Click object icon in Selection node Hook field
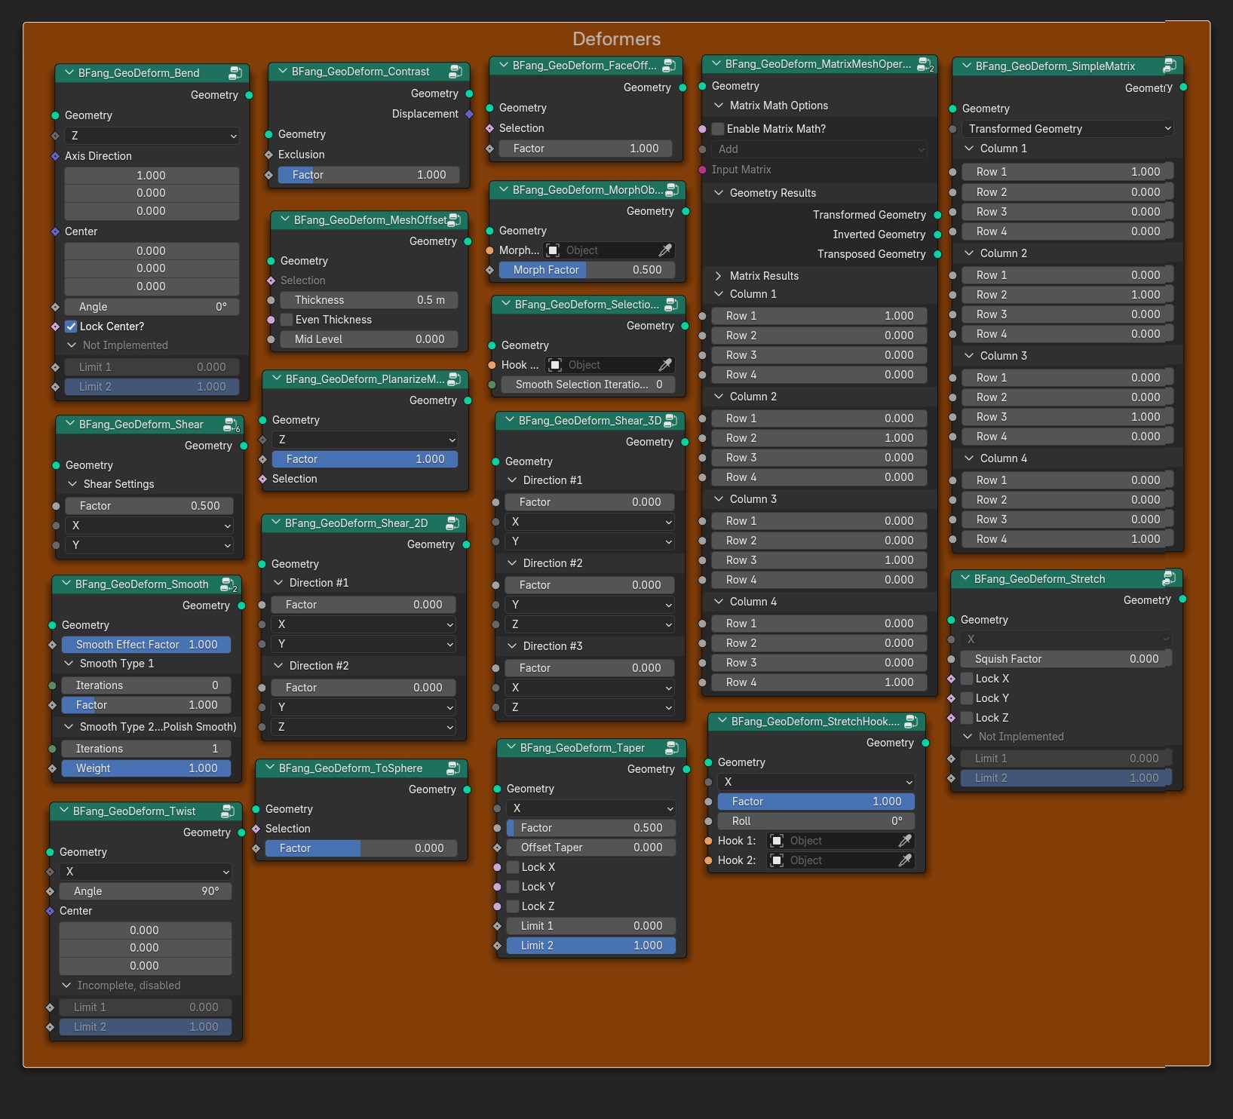Viewport: 1233px width, 1119px height. coord(555,365)
